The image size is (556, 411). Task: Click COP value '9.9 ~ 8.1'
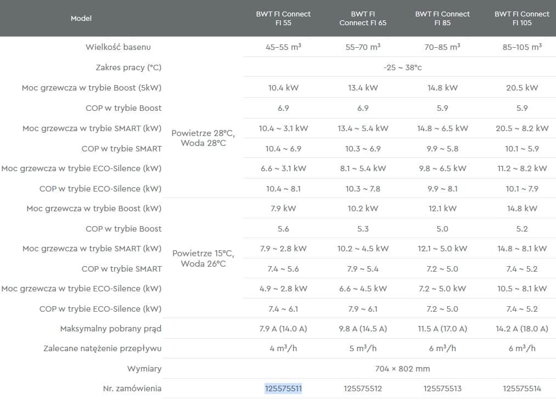click(x=442, y=189)
